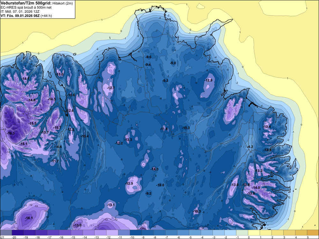The image size is (319, 239).
Task: Click the -12.7 temperature label
Action: click(111, 88)
